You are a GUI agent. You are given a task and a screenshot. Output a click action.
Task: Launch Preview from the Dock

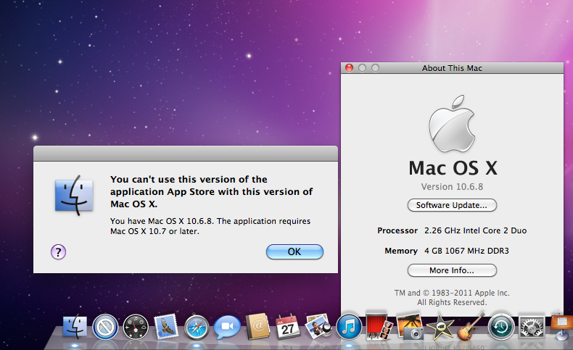tap(318, 326)
